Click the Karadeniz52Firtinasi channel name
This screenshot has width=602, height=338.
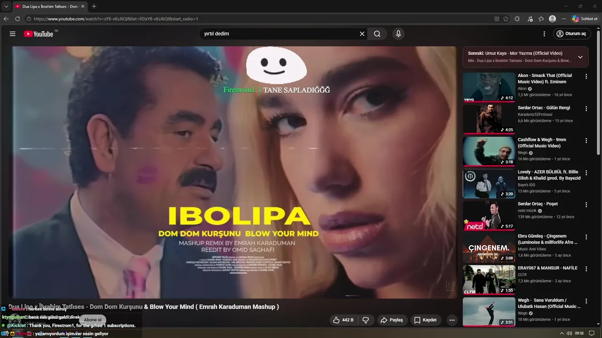point(535,115)
